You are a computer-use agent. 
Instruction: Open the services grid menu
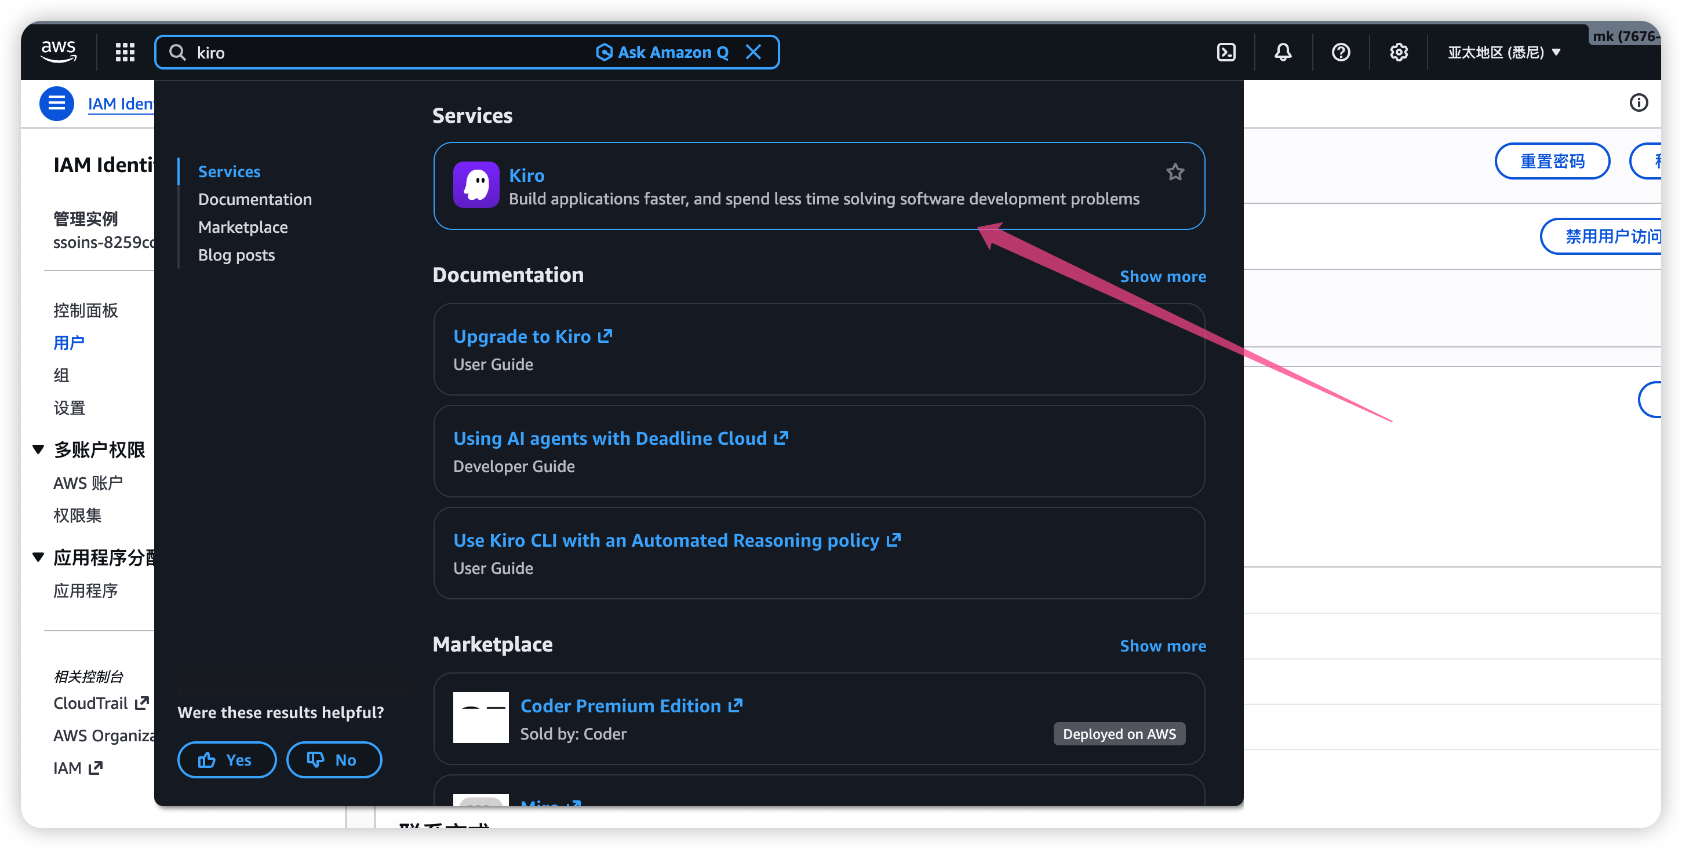pyautogui.click(x=125, y=52)
